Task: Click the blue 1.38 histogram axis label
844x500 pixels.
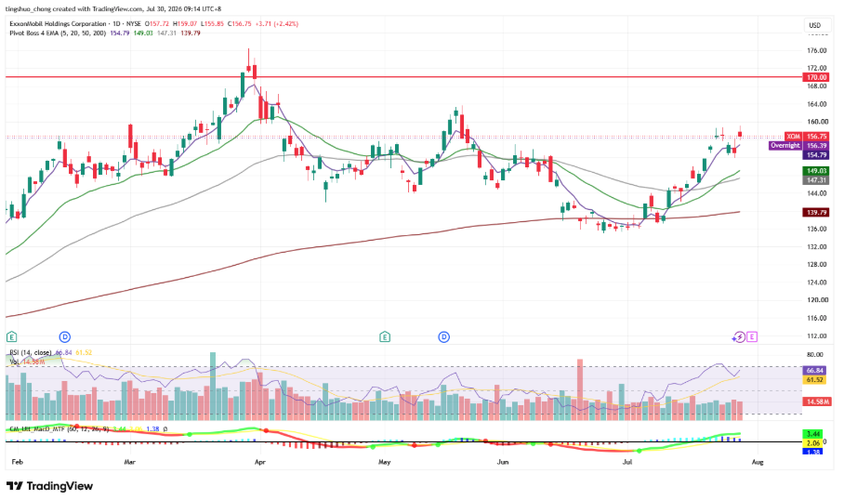Action: click(x=813, y=452)
